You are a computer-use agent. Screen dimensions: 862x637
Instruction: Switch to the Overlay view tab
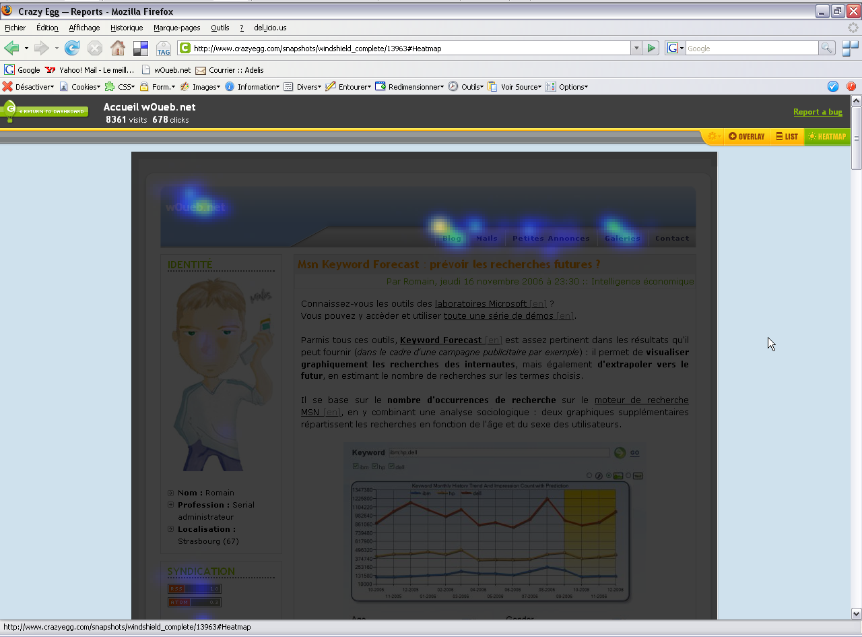747,136
